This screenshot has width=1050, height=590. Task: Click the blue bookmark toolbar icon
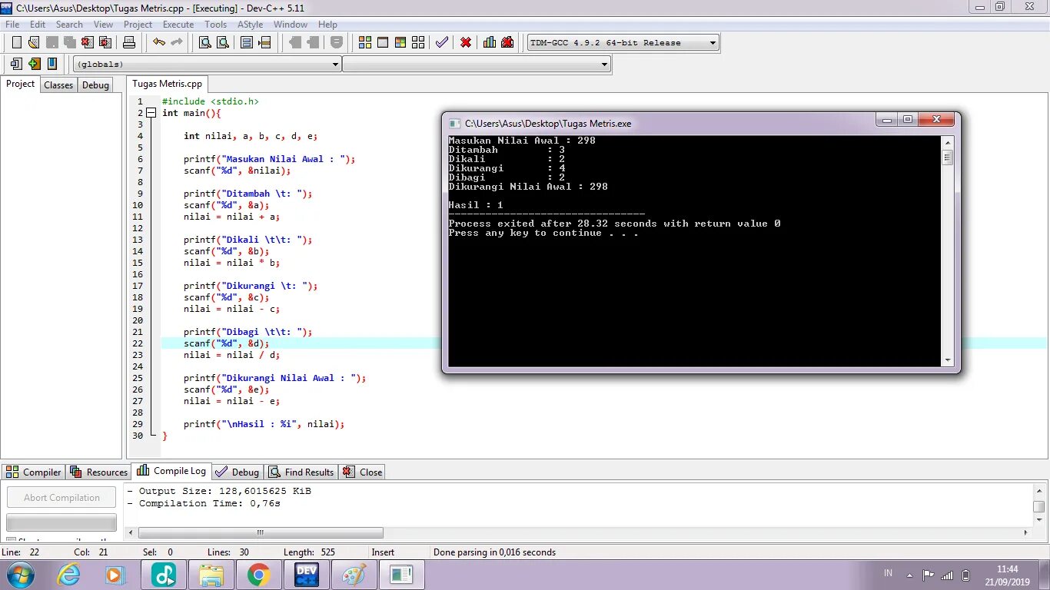tap(52, 64)
